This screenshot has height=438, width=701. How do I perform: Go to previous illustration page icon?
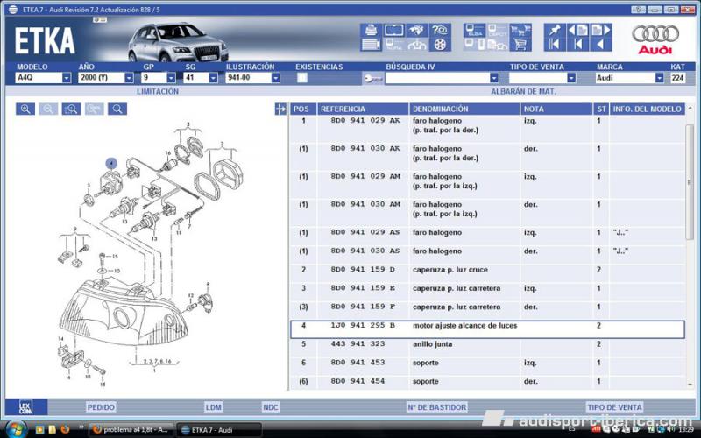click(x=577, y=30)
